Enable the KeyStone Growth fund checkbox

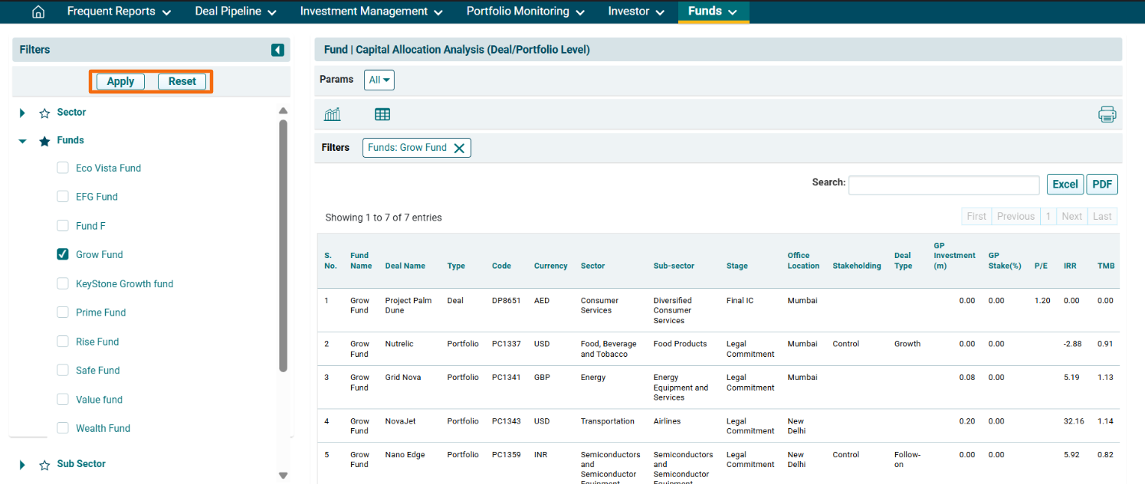click(63, 283)
